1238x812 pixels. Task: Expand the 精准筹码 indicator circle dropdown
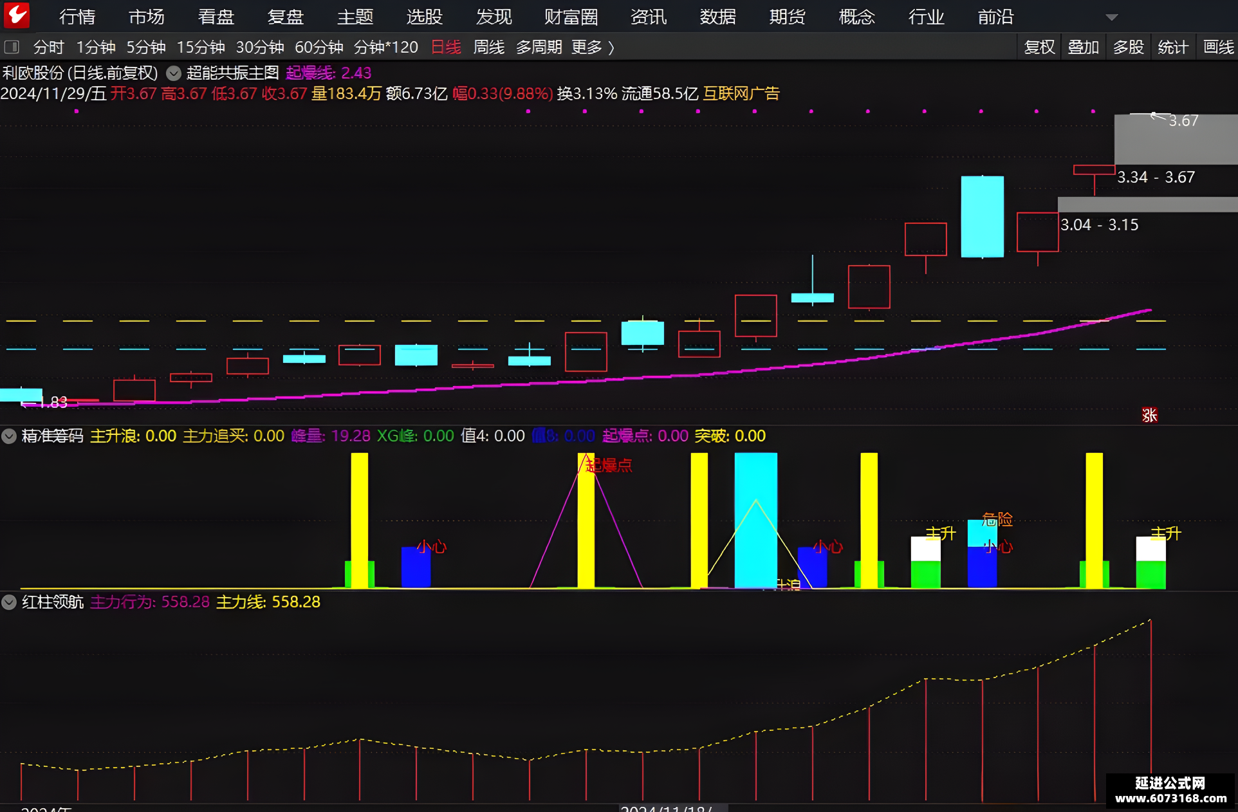8,436
